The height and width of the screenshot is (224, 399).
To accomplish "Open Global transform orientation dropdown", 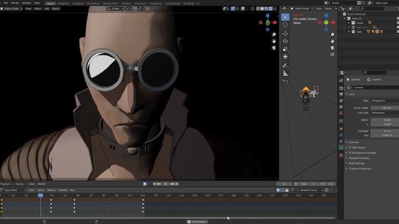I will (x=115, y=9).
